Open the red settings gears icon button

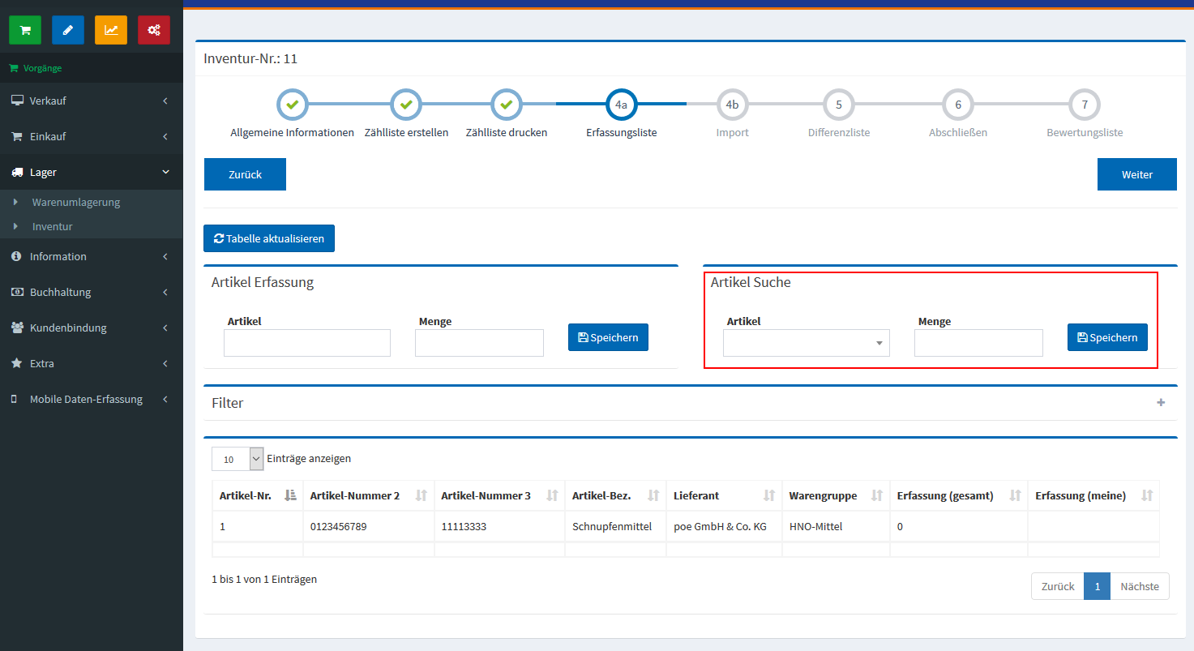(x=154, y=30)
